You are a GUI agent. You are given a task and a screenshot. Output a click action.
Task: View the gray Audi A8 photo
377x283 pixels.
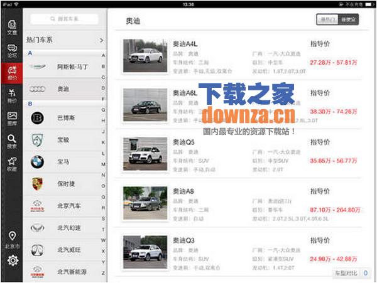click(x=145, y=203)
